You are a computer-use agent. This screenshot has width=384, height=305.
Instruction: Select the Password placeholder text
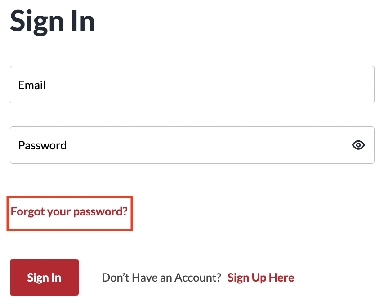(x=42, y=145)
